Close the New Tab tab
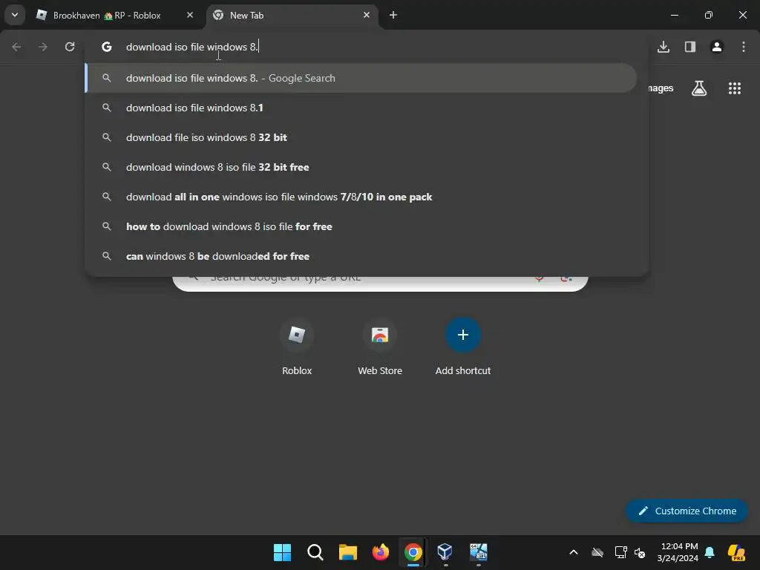760x570 pixels. [x=367, y=15]
